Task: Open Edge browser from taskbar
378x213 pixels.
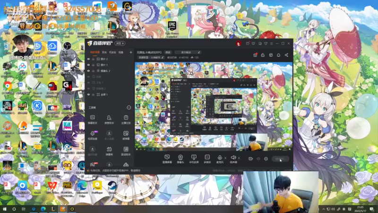Action: tap(43, 209)
